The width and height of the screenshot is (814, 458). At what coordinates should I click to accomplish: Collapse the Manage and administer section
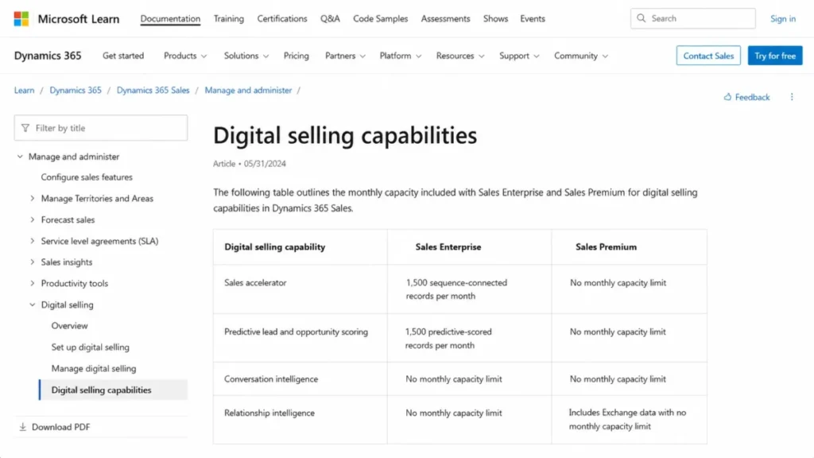(20, 157)
